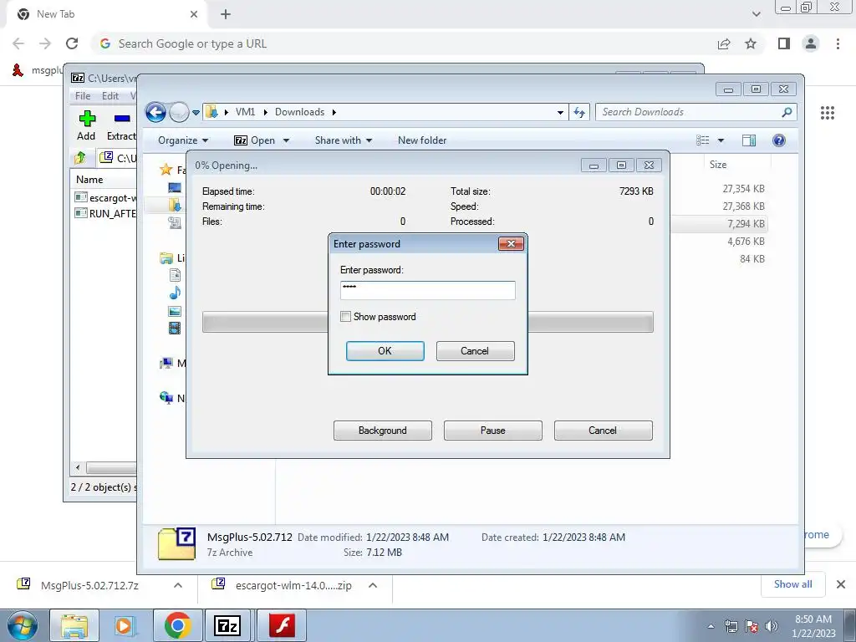The image size is (856, 642).
Task: Select the Favorites star in navigation pane
Action: click(x=166, y=170)
